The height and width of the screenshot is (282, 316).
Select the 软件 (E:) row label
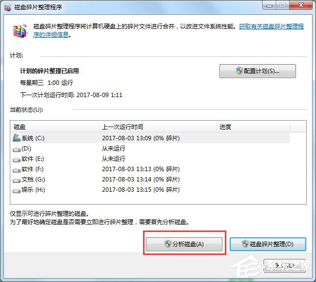tap(33, 159)
